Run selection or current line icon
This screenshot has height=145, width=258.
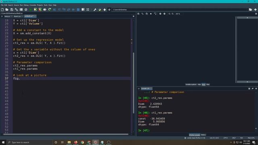[x=45, y=10]
